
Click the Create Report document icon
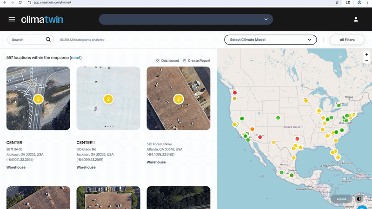(x=185, y=61)
